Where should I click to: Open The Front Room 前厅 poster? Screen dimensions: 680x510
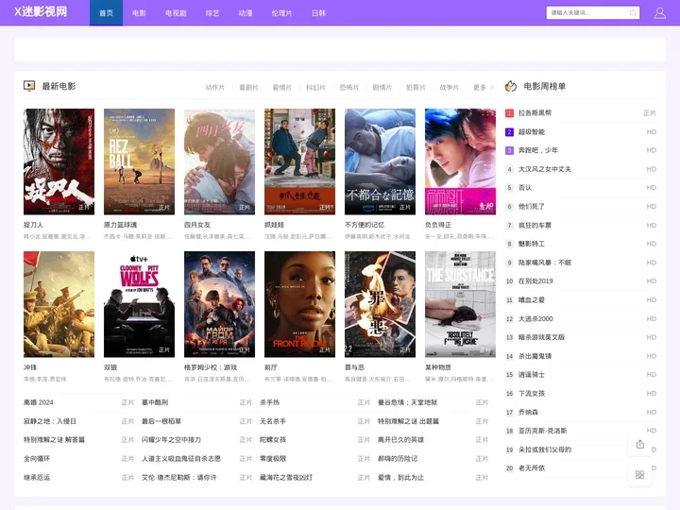click(x=299, y=304)
